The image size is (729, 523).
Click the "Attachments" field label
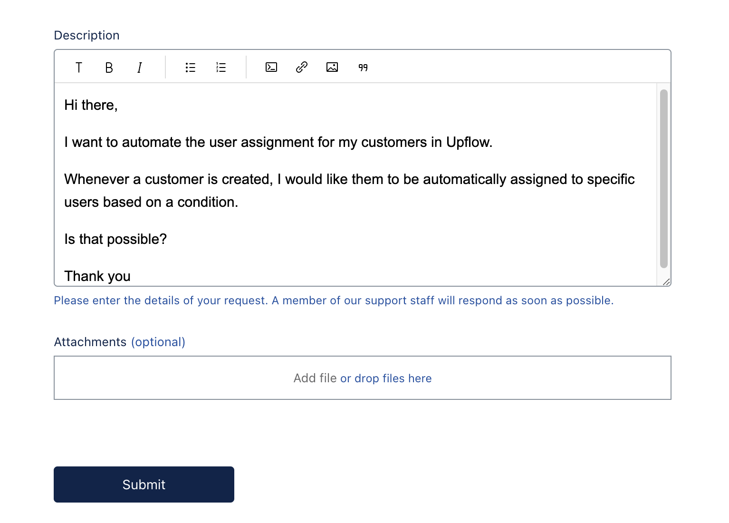pos(90,342)
